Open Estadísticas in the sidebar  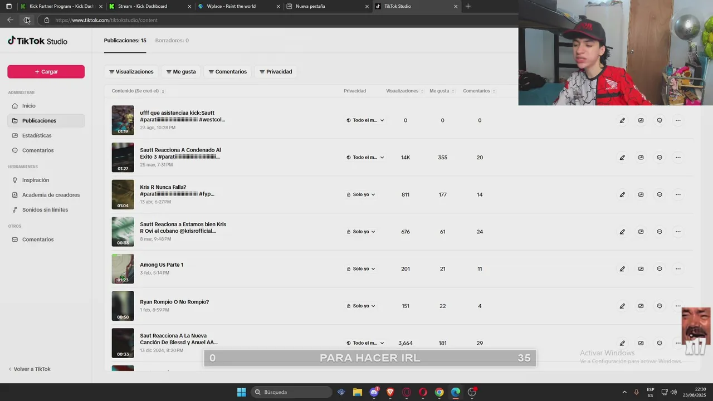(x=46, y=135)
